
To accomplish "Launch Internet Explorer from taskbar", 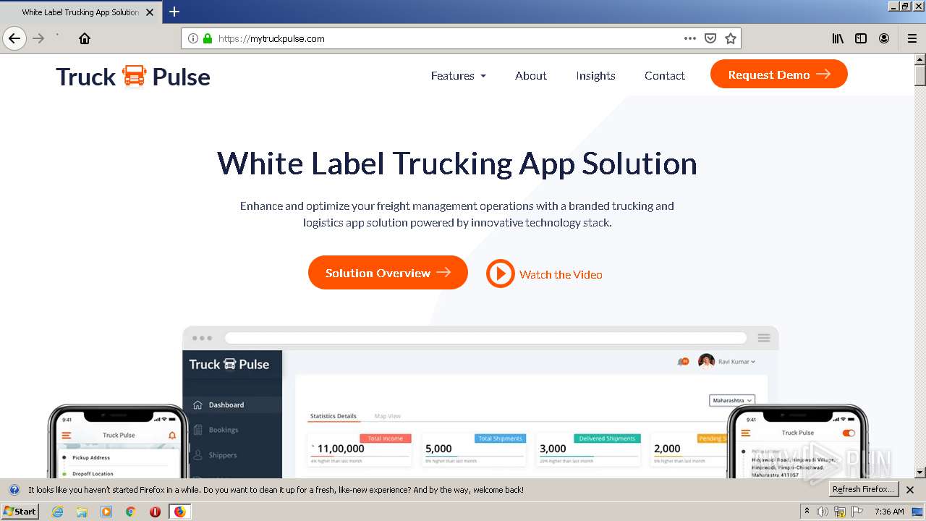I will click(x=58, y=512).
